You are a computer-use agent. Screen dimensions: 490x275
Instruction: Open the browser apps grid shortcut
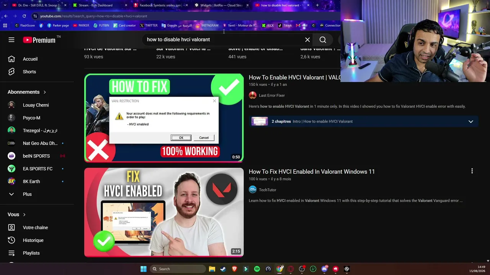[x=5, y=26]
